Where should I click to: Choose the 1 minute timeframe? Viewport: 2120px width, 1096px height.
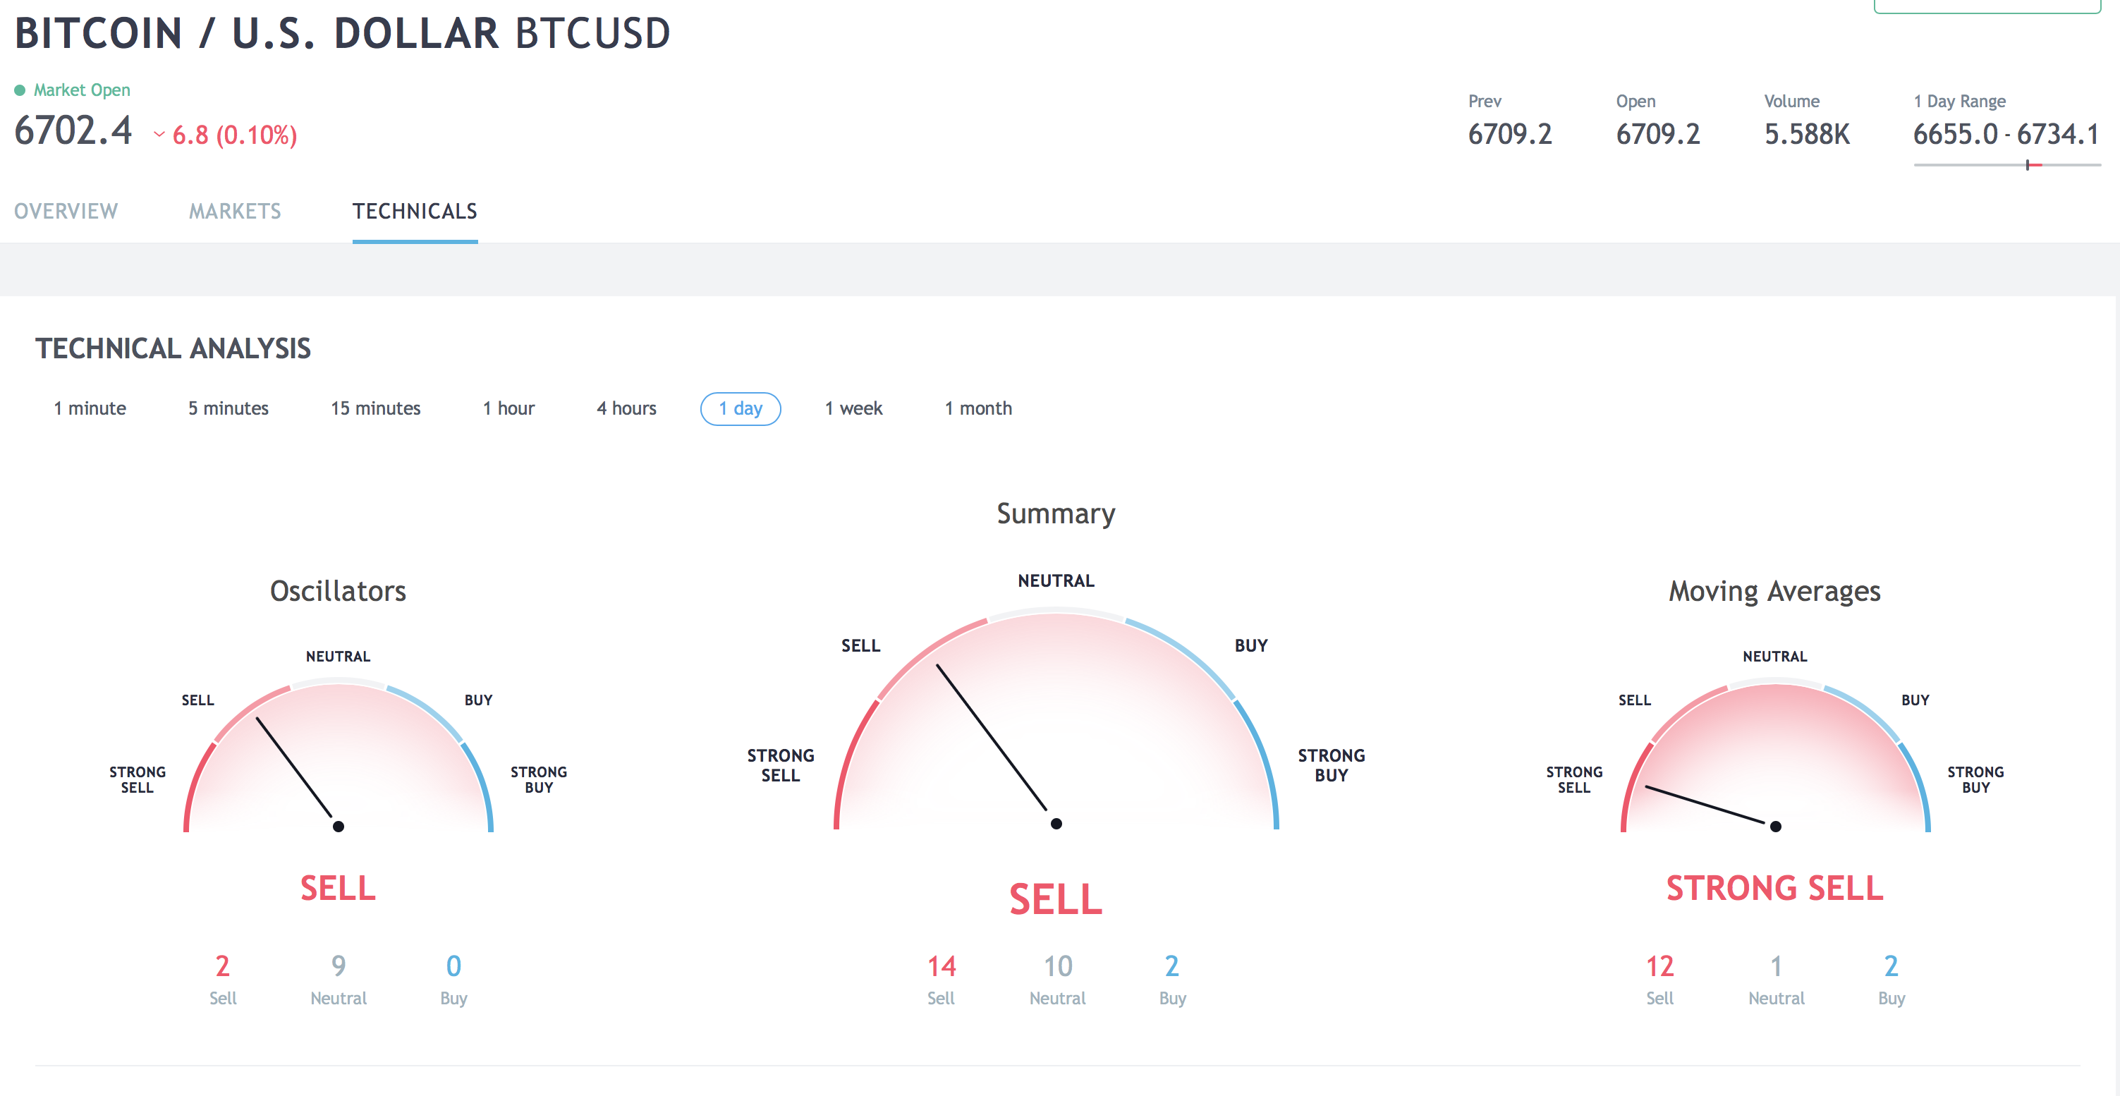pos(90,408)
